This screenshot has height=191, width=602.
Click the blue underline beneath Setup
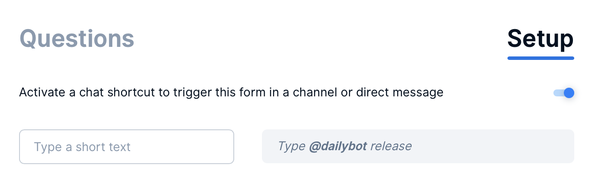(x=540, y=58)
